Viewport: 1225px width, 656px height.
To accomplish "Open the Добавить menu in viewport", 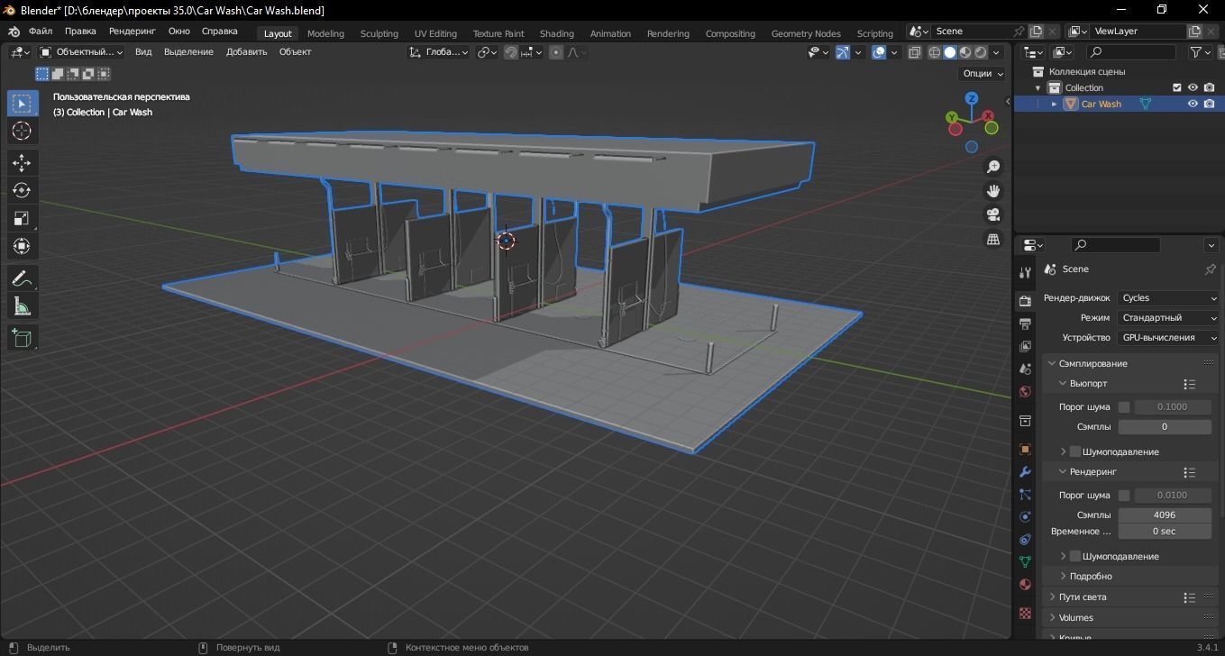I will [x=246, y=52].
